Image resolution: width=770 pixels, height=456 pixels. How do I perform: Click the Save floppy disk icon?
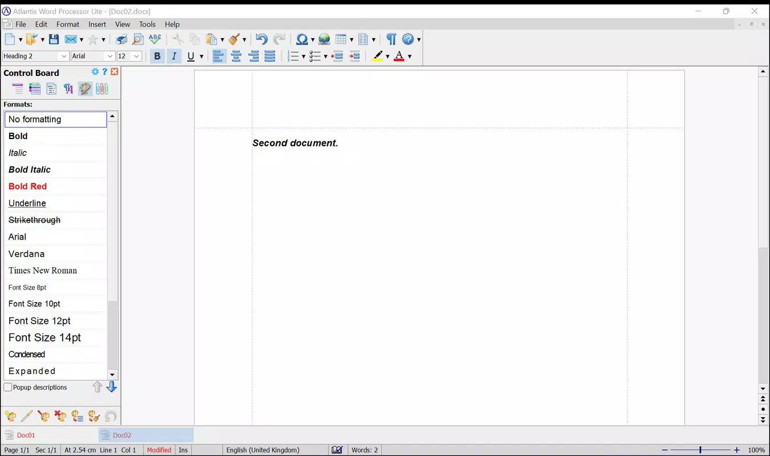(54, 39)
